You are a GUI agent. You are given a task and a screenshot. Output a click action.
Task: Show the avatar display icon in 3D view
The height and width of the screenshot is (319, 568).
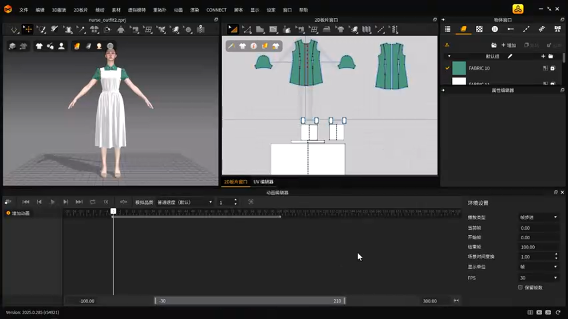pos(61,46)
